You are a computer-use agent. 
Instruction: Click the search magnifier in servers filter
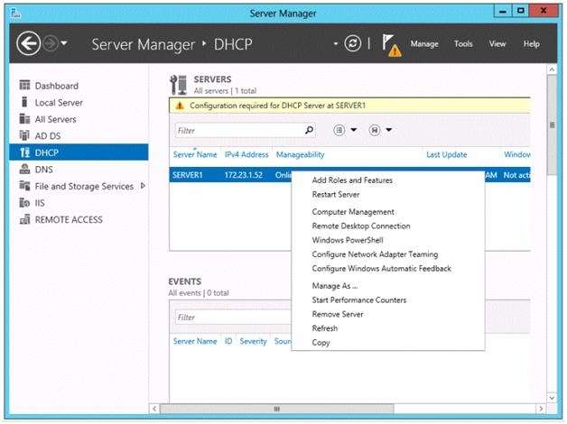click(x=309, y=130)
